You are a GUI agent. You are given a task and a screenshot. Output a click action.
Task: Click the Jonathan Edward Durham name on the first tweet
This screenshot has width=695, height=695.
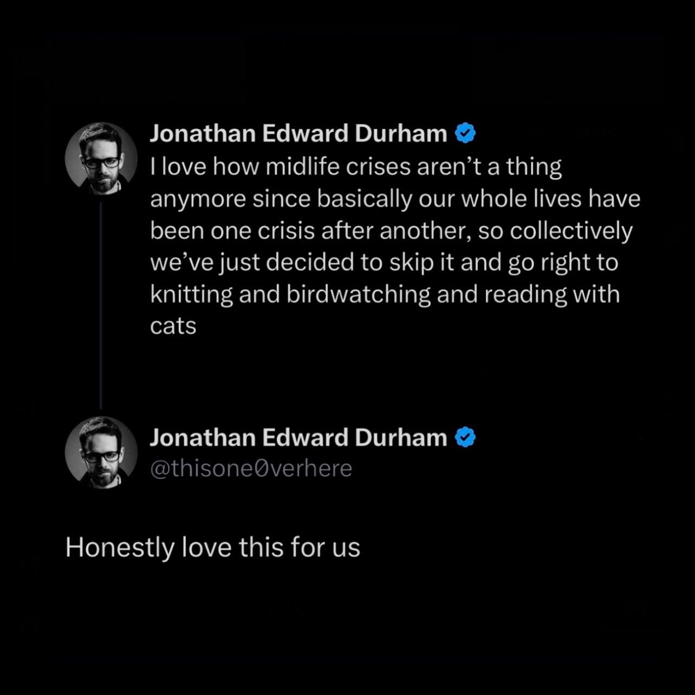[x=298, y=133]
